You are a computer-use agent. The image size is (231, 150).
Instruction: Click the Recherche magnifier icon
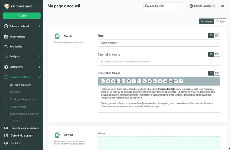tap(6, 47)
